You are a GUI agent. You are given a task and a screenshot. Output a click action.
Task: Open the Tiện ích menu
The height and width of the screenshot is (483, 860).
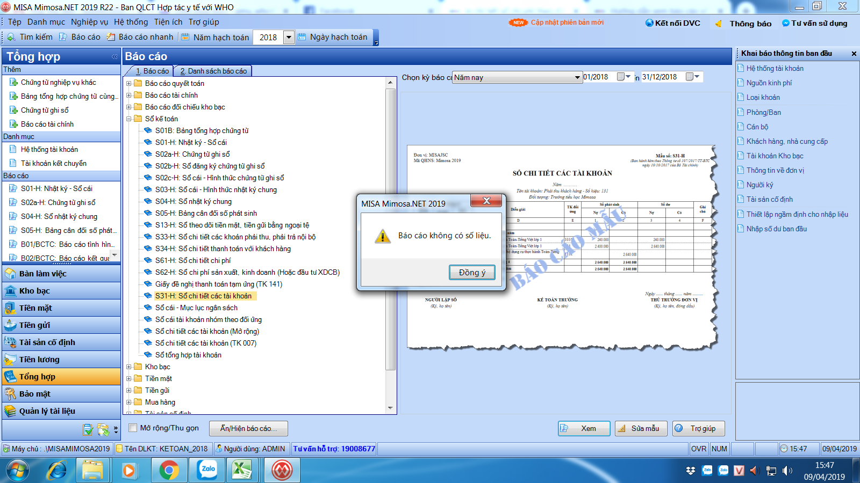[168, 22]
